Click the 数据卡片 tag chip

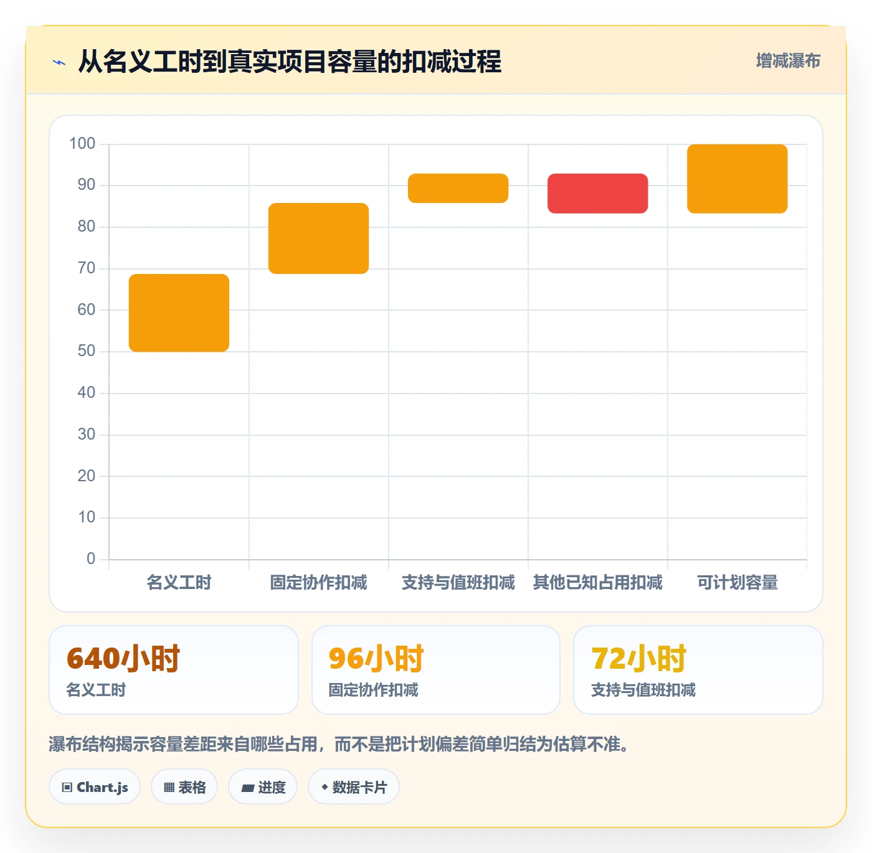[x=354, y=787]
